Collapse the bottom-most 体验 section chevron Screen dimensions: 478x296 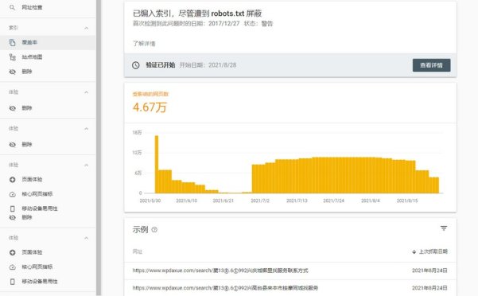[x=87, y=238]
